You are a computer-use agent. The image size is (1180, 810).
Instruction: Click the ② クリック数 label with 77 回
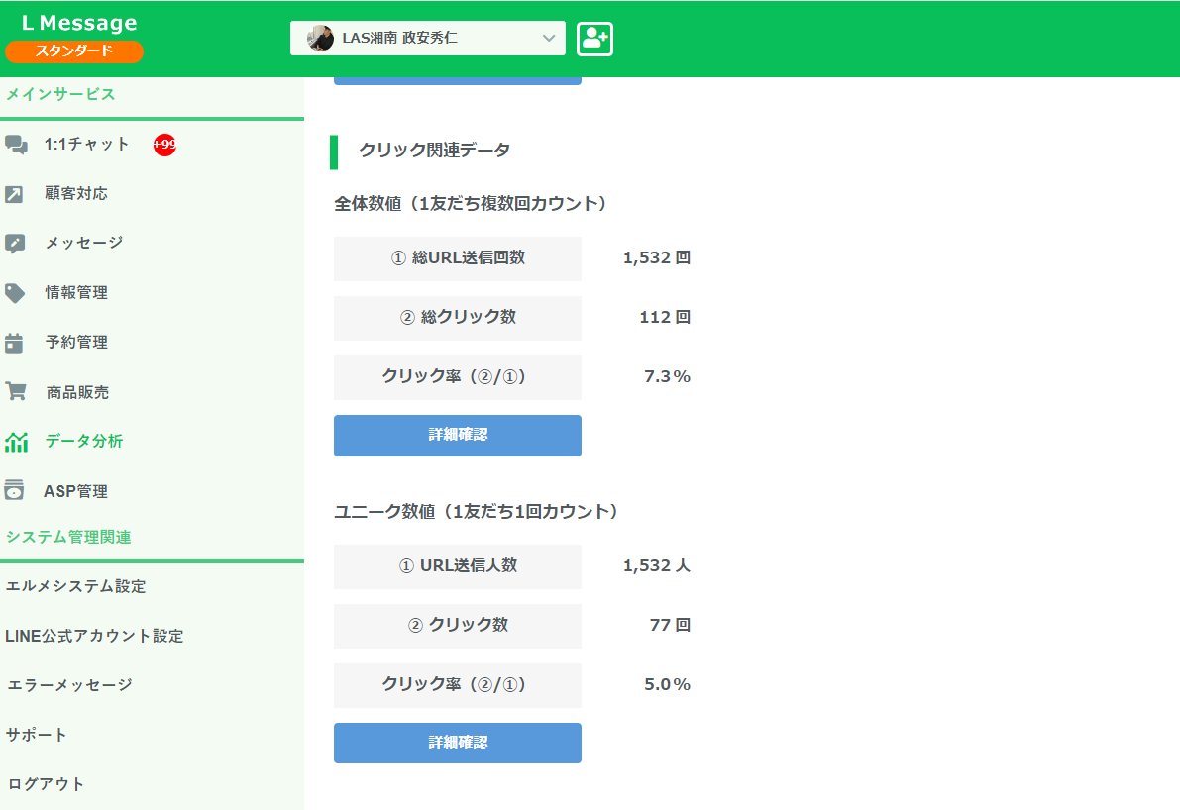tap(458, 625)
